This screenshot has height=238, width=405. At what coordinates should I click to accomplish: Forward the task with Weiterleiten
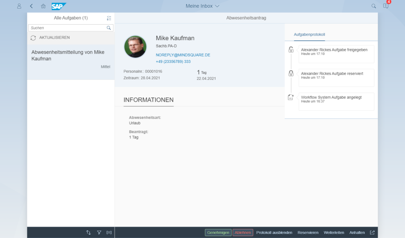[334, 232]
